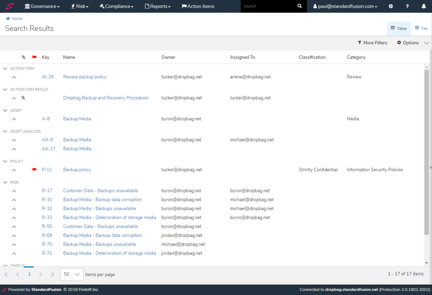Click the Options button
This screenshot has height=295, width=432.
point(408,43)
